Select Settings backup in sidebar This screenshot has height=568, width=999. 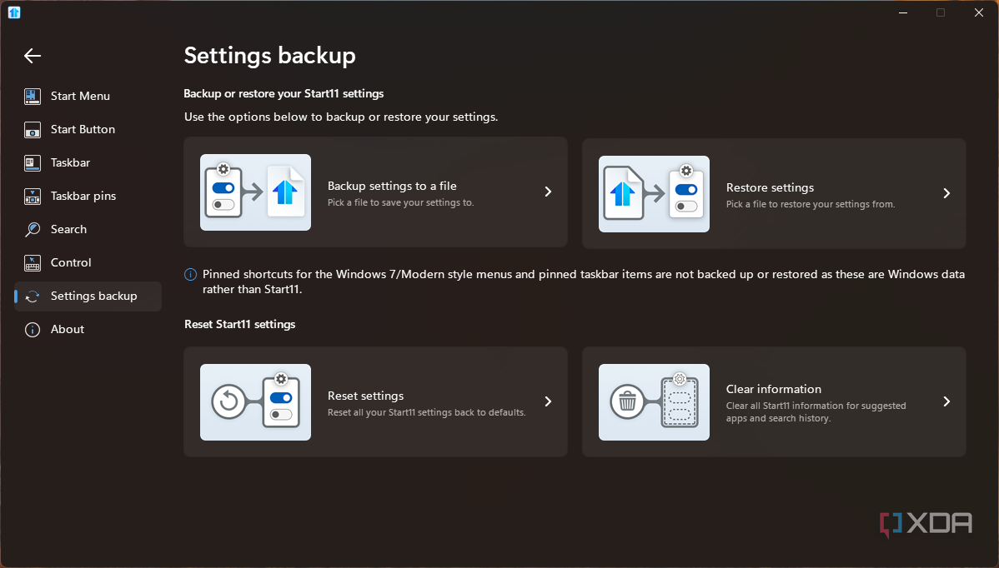(88, 296)
